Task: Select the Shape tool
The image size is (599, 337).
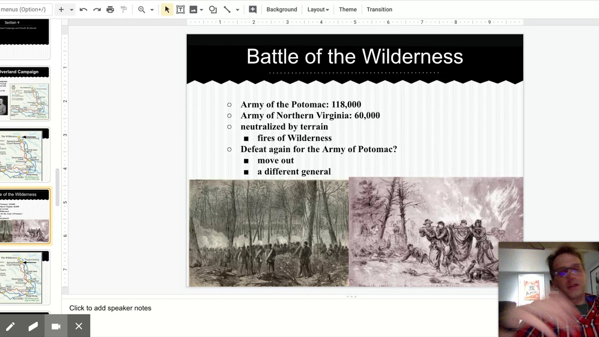Action: [x=213, y=9]
